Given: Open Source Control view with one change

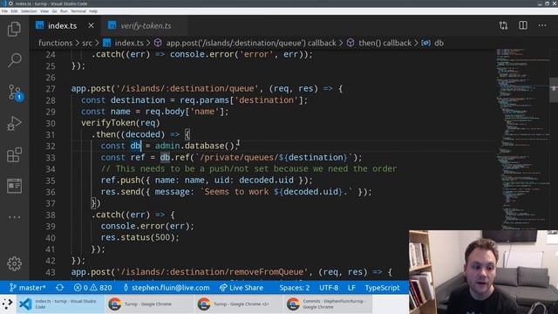Looking at the screenshot, I should point(15,92).
